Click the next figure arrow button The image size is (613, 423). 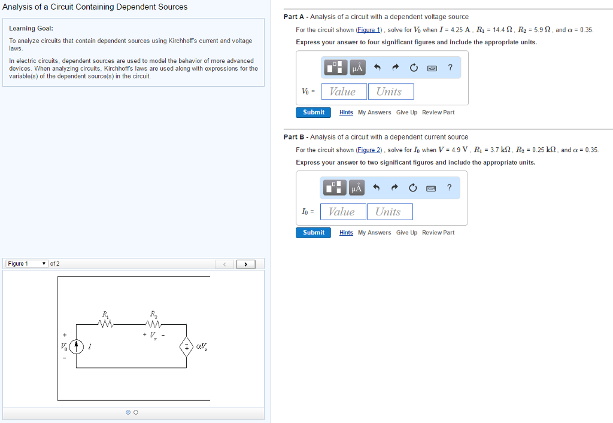click(x=245, y=263)
